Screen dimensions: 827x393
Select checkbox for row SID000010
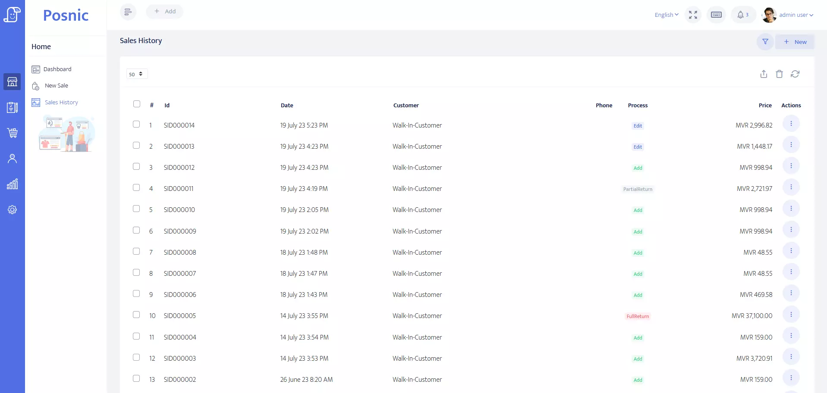[136, 209]
